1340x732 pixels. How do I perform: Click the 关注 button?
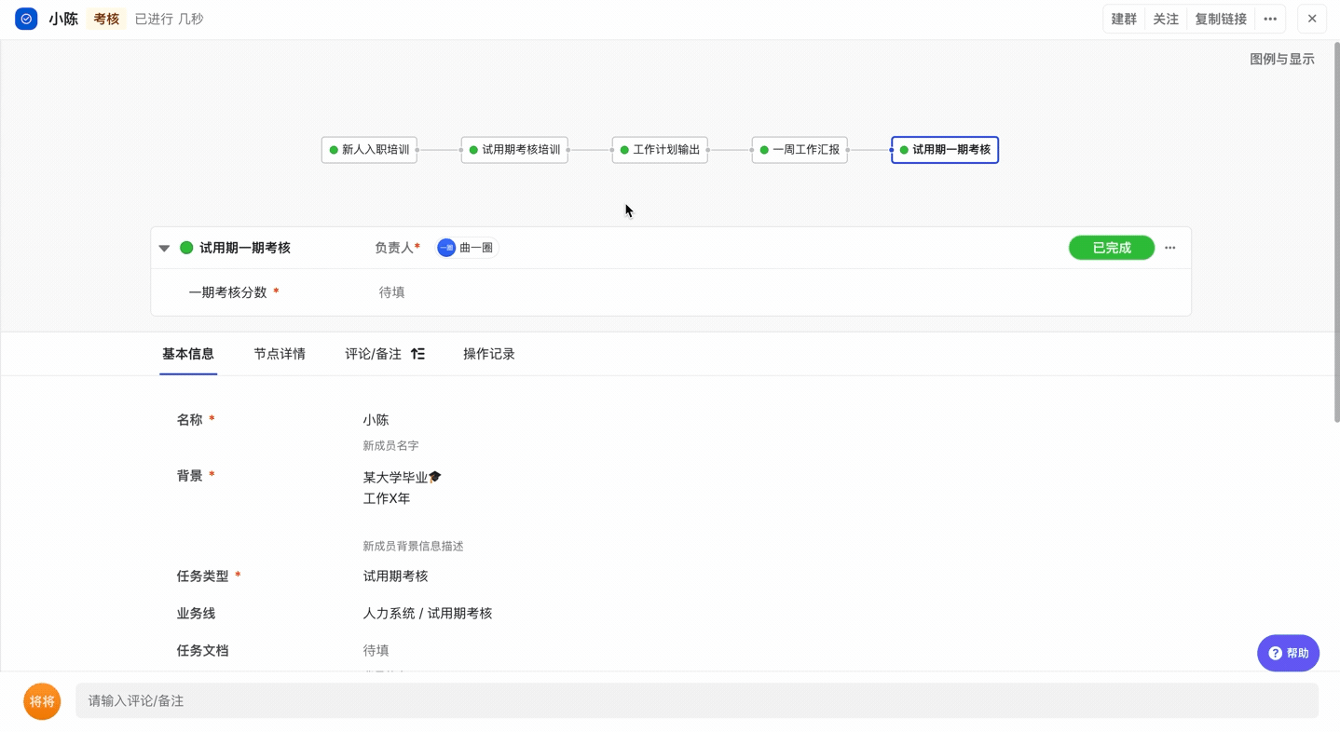pos(1166,19)
